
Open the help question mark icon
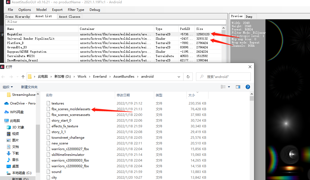248,87
